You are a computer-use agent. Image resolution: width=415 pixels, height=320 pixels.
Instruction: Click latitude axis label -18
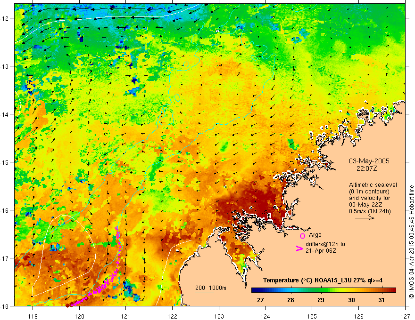click(x=5, y=306)
